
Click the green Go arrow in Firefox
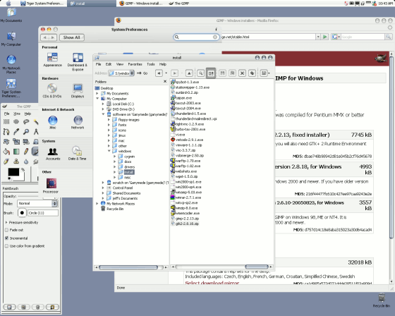coord(325,37)
